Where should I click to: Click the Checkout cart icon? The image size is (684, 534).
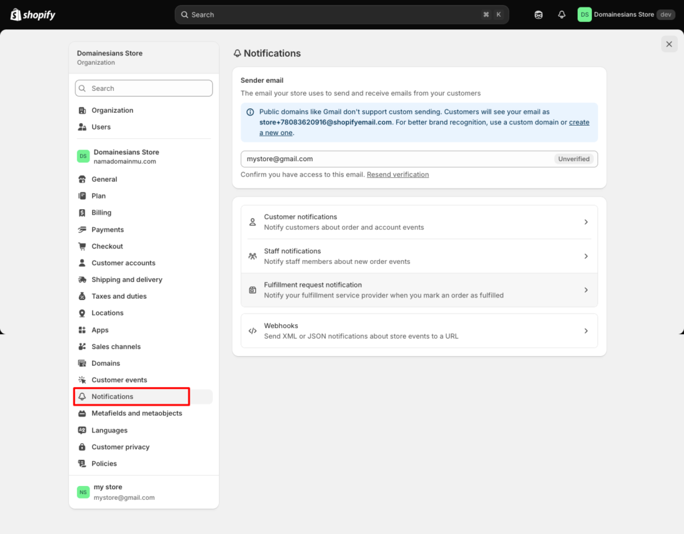pos(82,246)
